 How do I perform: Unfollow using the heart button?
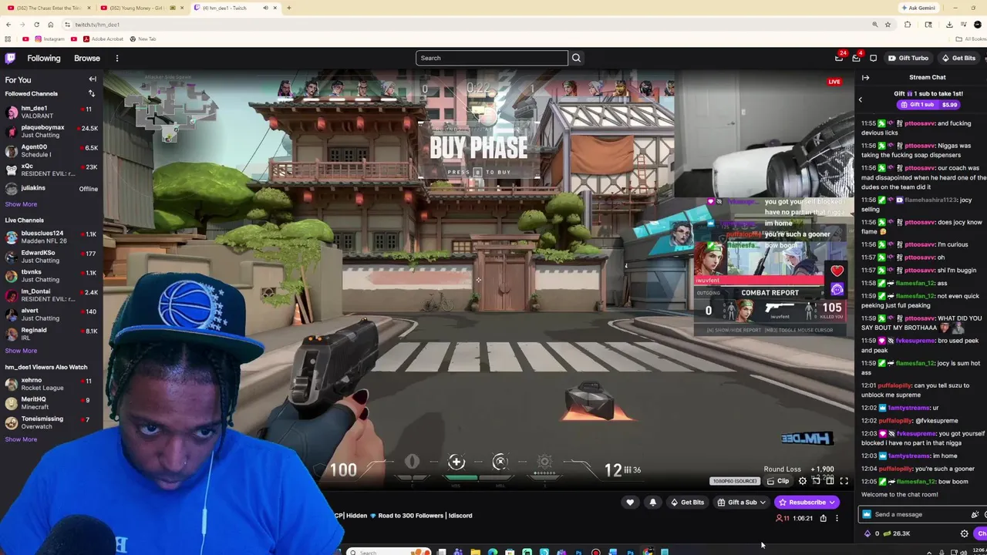point(630,503)
